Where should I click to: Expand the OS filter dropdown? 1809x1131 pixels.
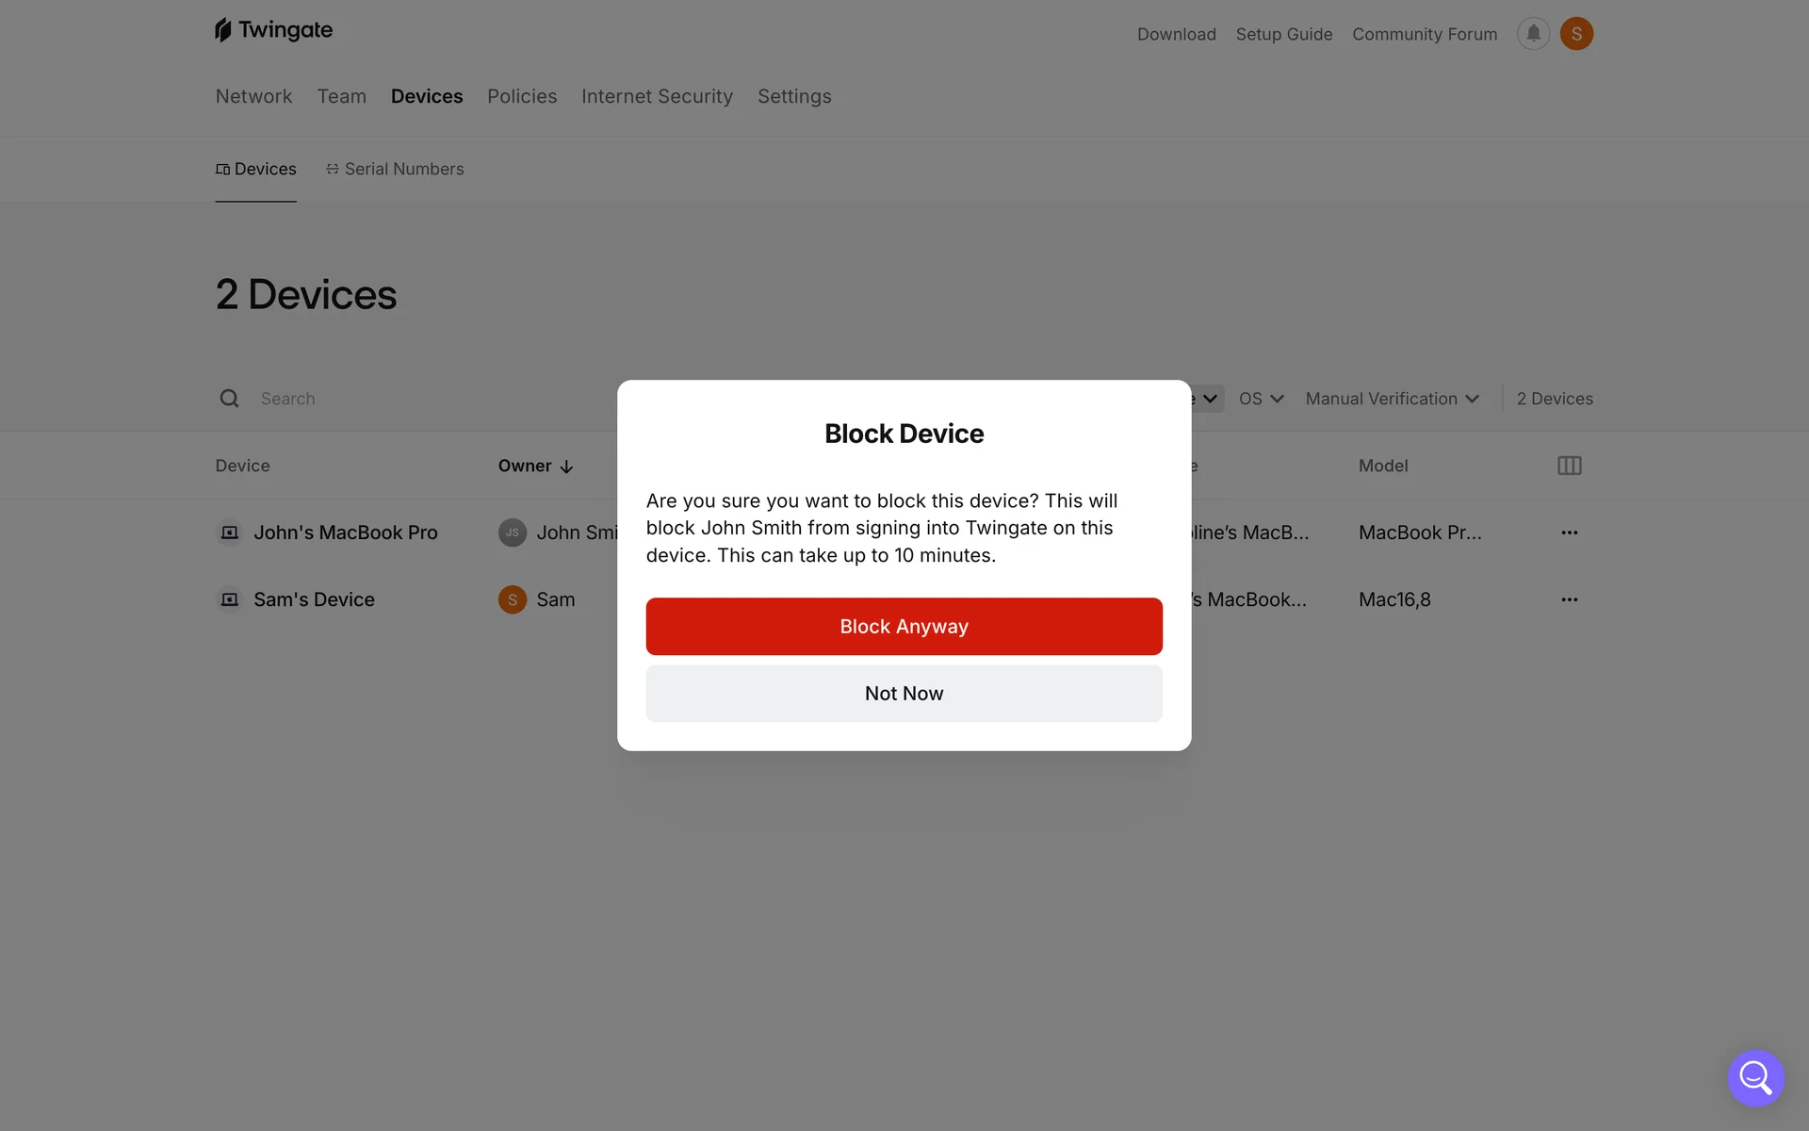(1261, 399)
